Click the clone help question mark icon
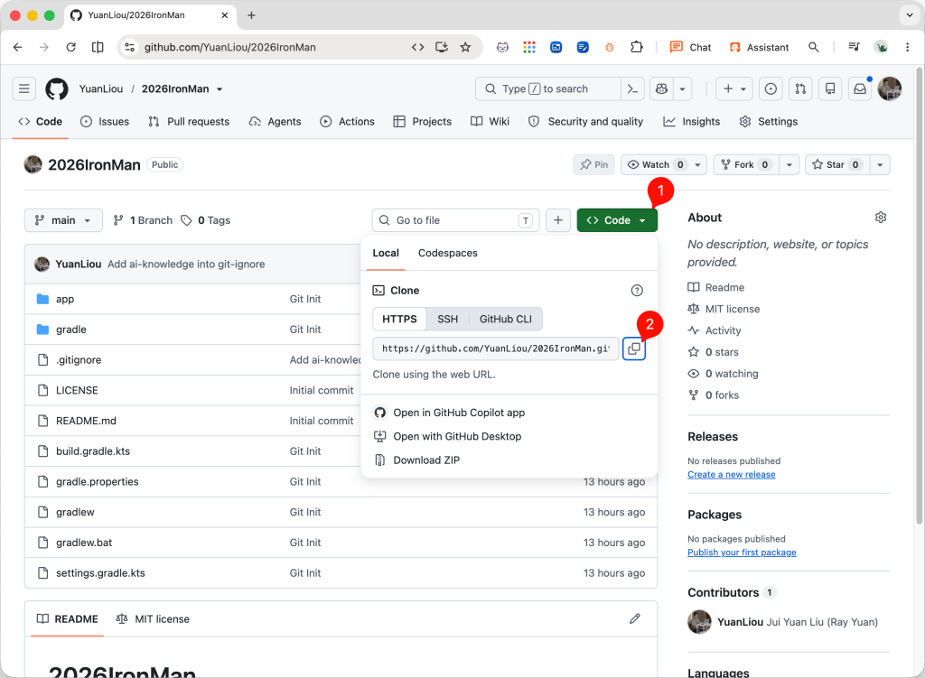 click(637, 290)
